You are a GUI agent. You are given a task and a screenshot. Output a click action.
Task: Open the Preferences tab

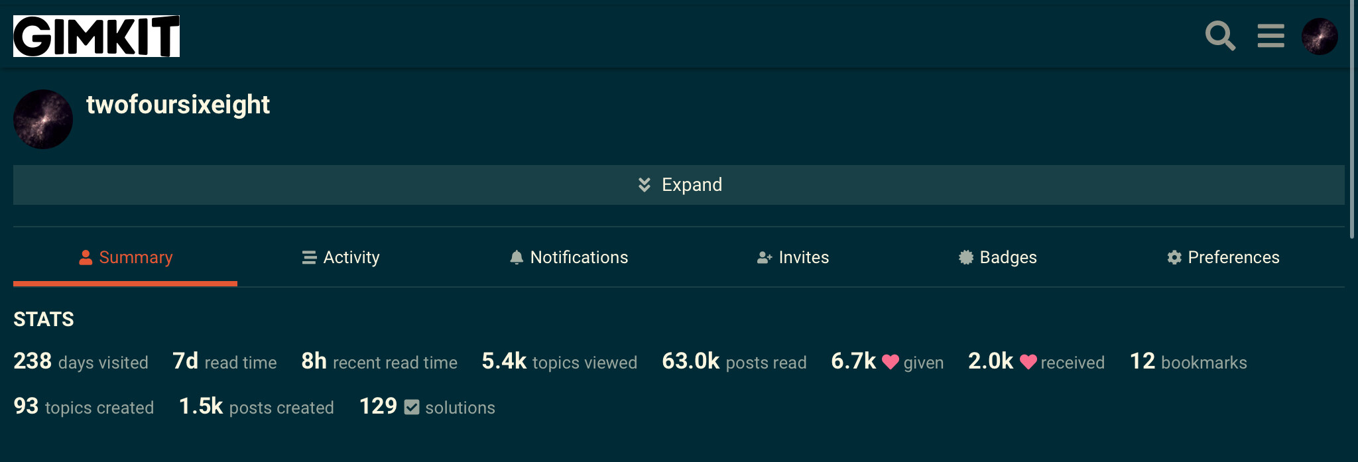1223,257
